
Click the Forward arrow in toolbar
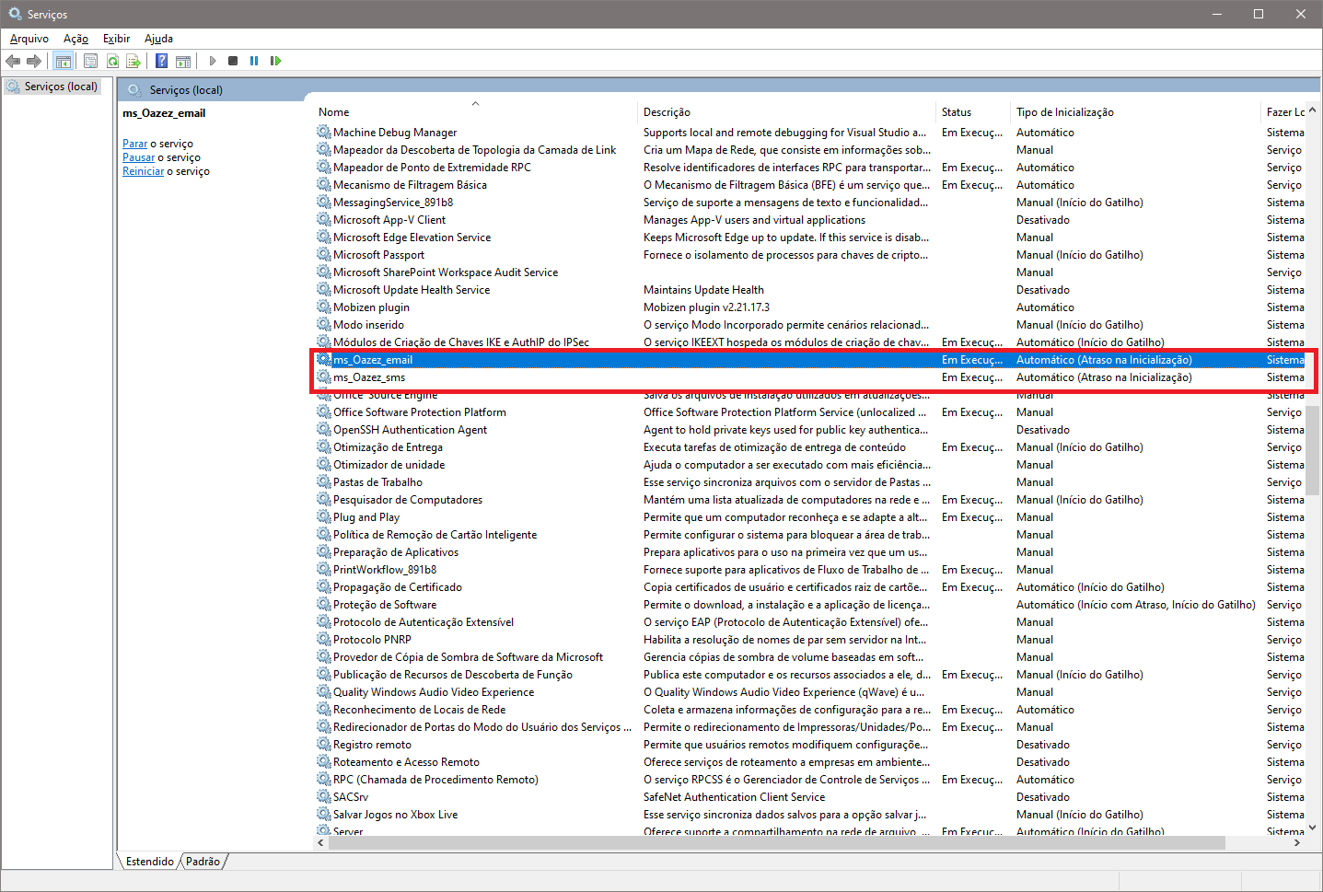tap(34, 61)
